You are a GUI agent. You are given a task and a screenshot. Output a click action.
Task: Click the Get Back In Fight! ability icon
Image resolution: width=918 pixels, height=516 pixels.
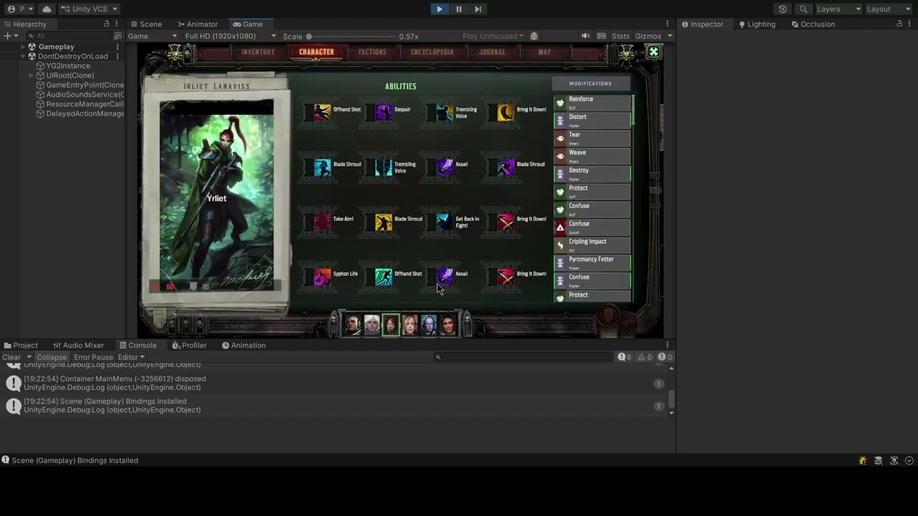tap(445, 222)
